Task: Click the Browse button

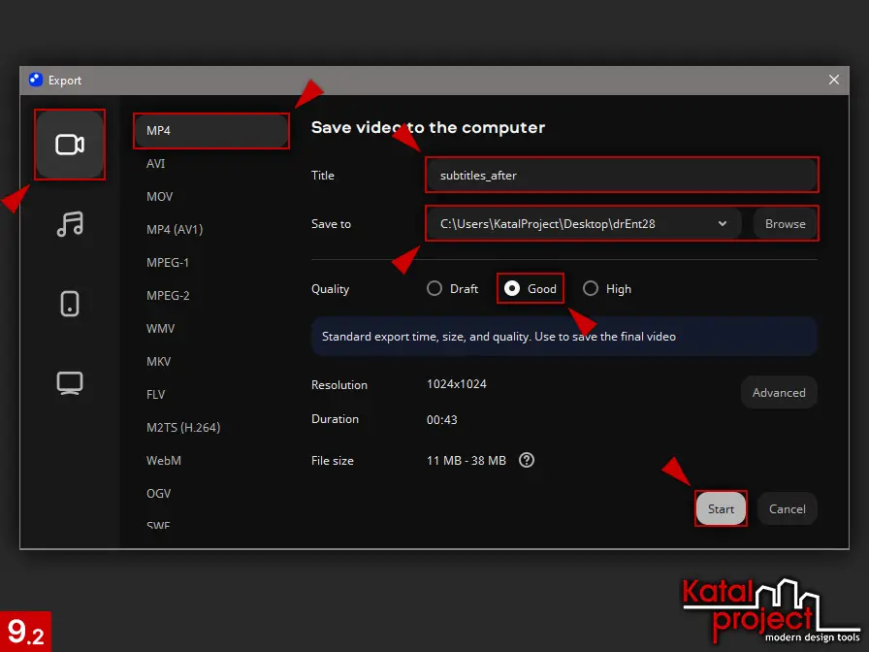Action: [785, 224]
